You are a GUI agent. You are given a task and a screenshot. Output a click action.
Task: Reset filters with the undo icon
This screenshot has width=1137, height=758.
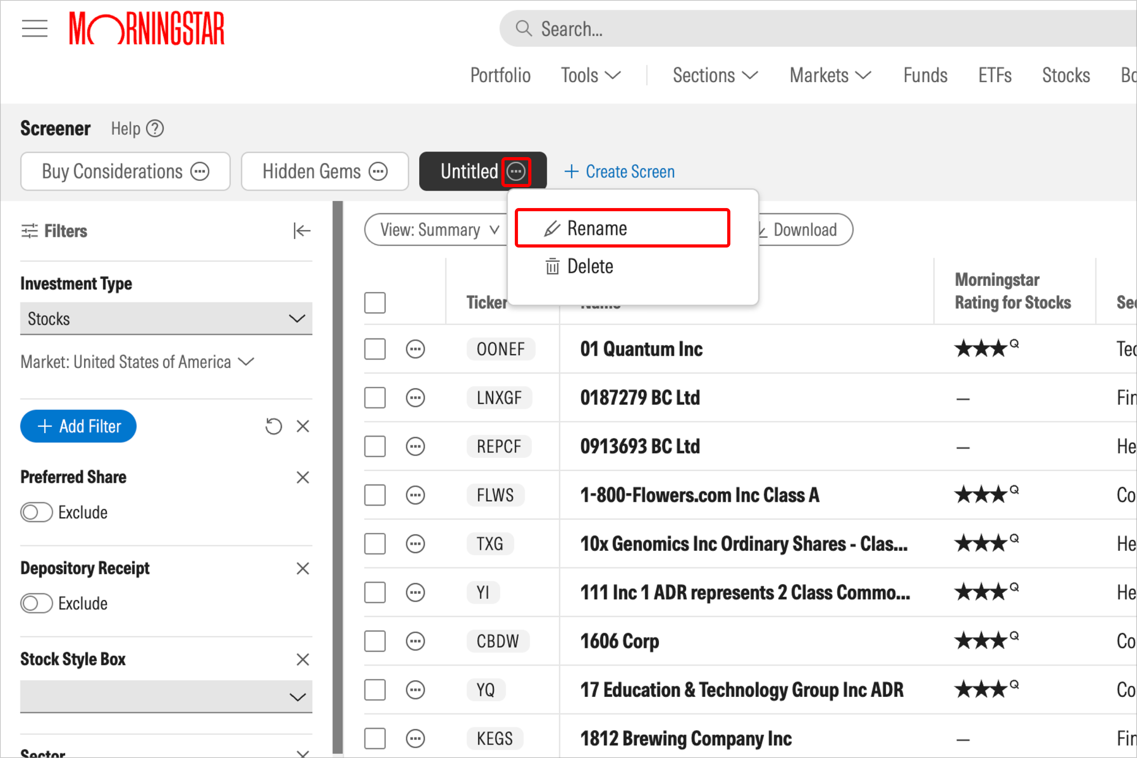274,426
